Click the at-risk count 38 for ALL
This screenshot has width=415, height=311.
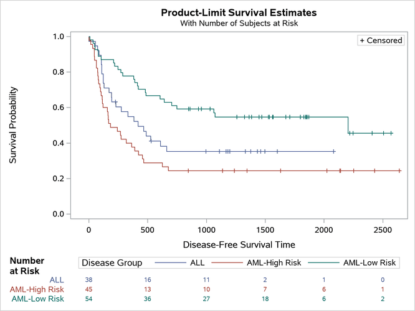89,280
